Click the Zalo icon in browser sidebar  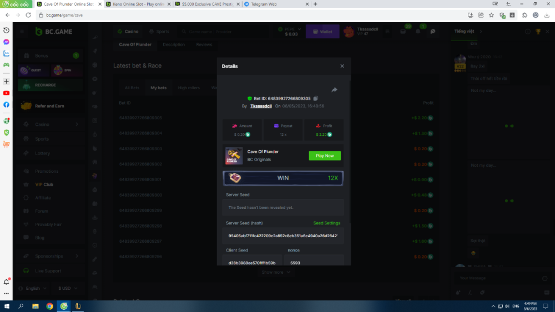pyautogui.click(x=6, y=54)
